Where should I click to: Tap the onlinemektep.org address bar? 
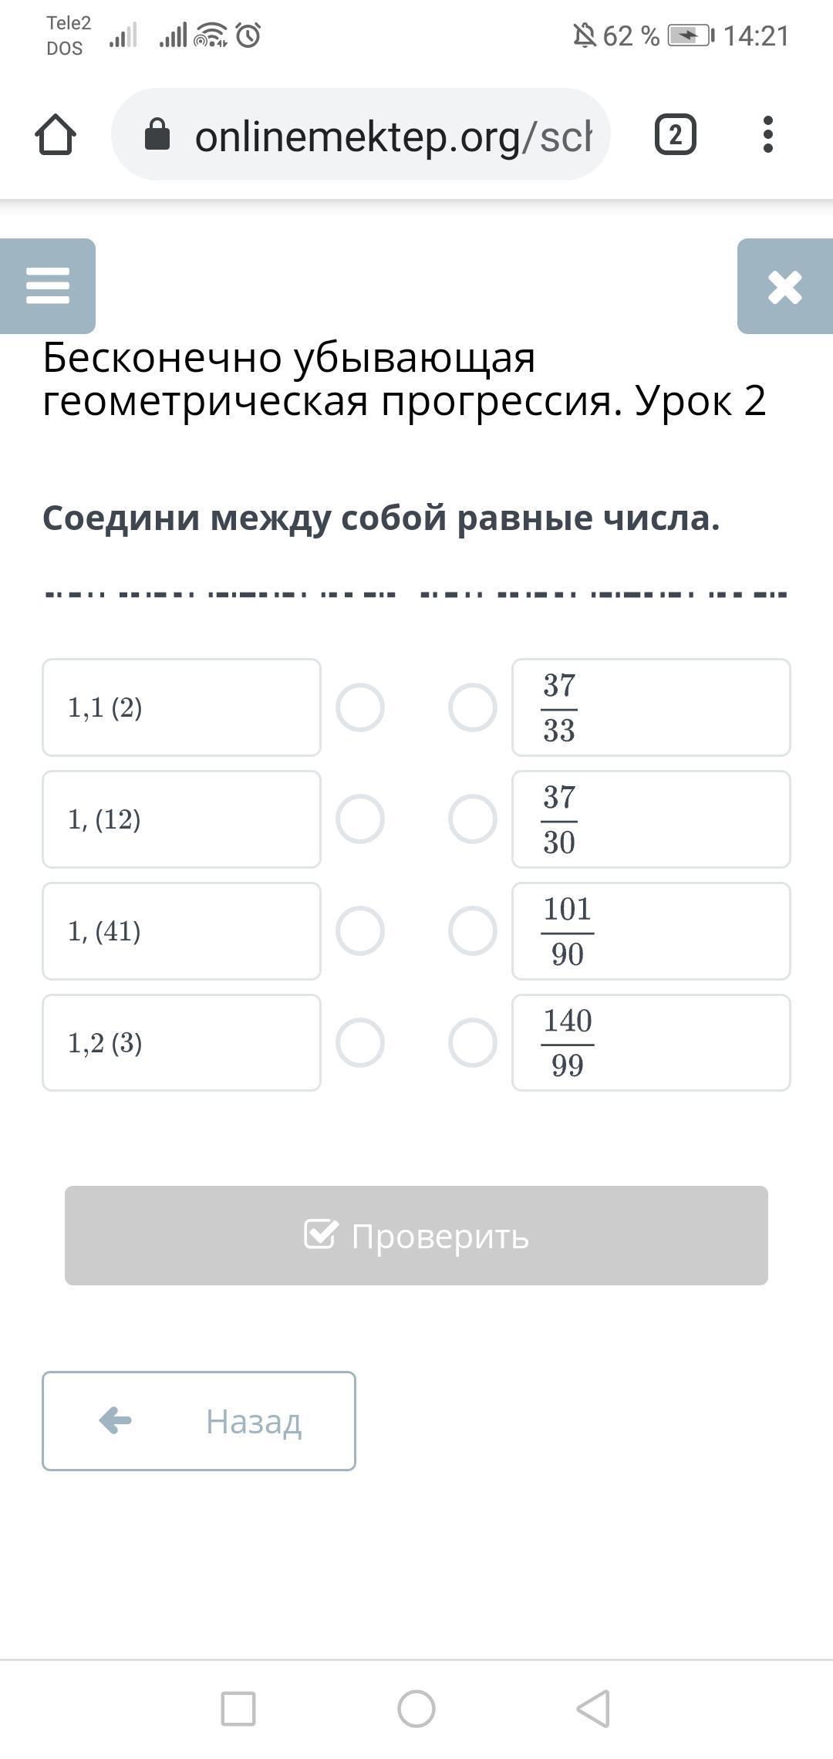click(x=393, y=137)
